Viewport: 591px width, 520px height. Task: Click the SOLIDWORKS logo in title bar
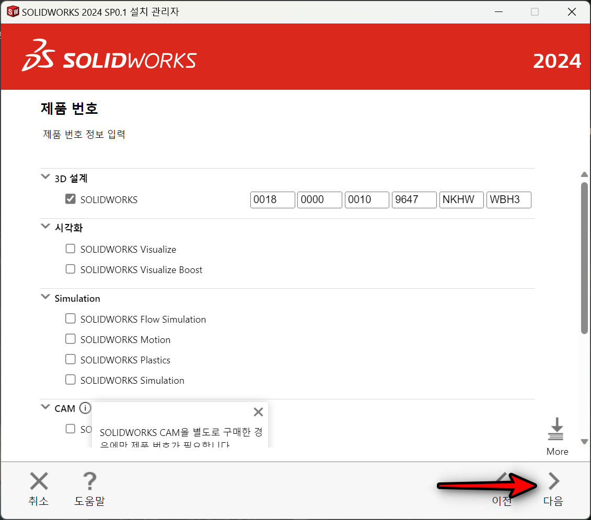[13, 11]
